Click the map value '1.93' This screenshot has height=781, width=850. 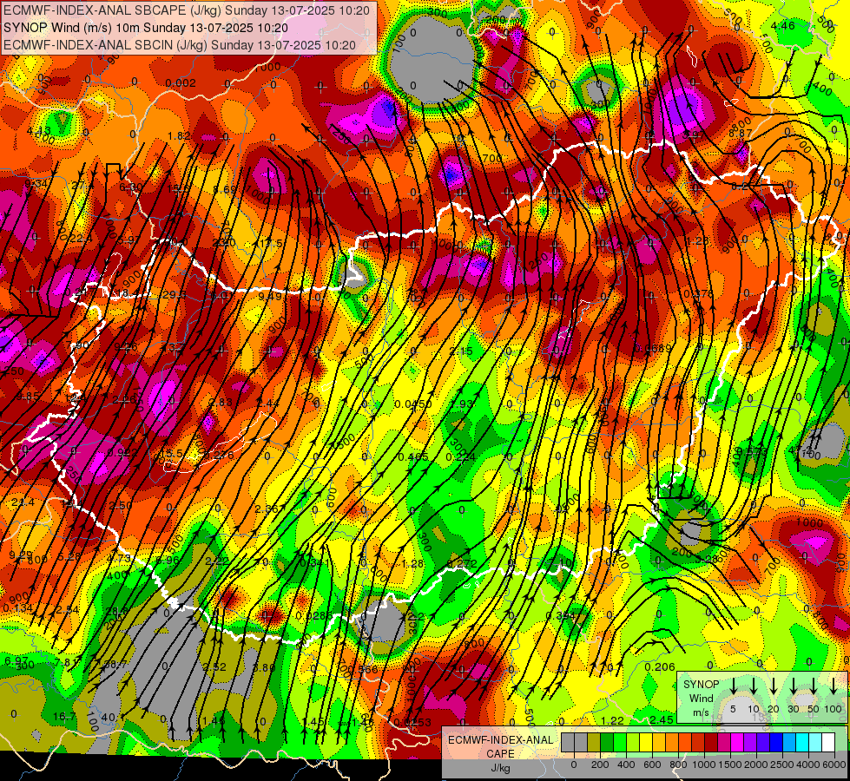pos(462,404)
